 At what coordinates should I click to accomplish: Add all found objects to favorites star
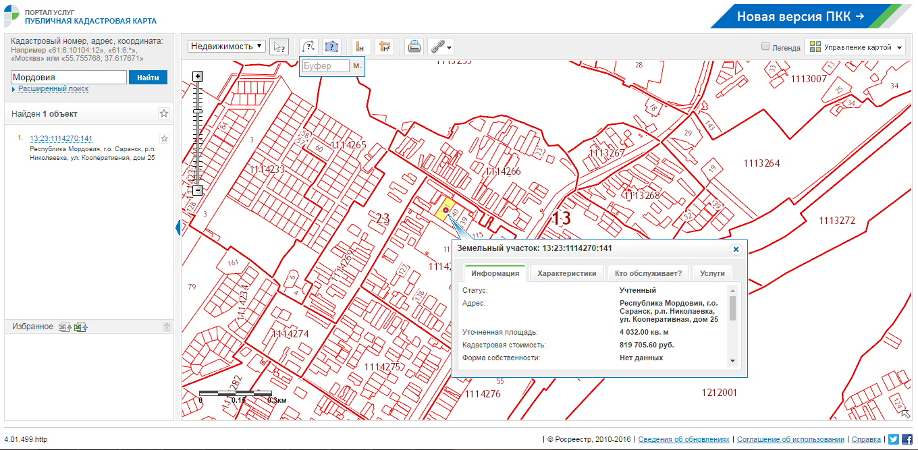pyautogui.click(x=164, y=113)
